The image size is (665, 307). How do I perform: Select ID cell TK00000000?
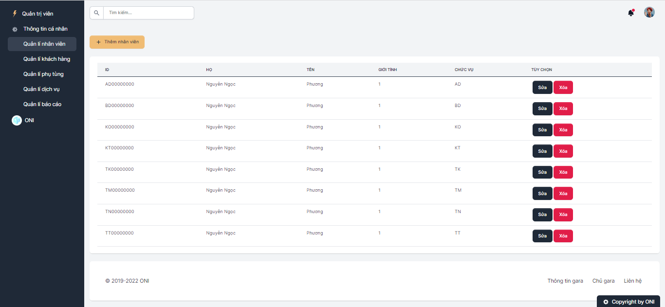pyautogui.click(x=119, y=169)
